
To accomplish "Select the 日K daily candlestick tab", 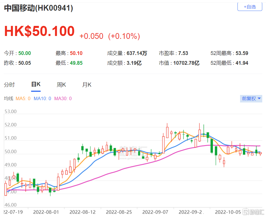I will [x=36, y=84].
